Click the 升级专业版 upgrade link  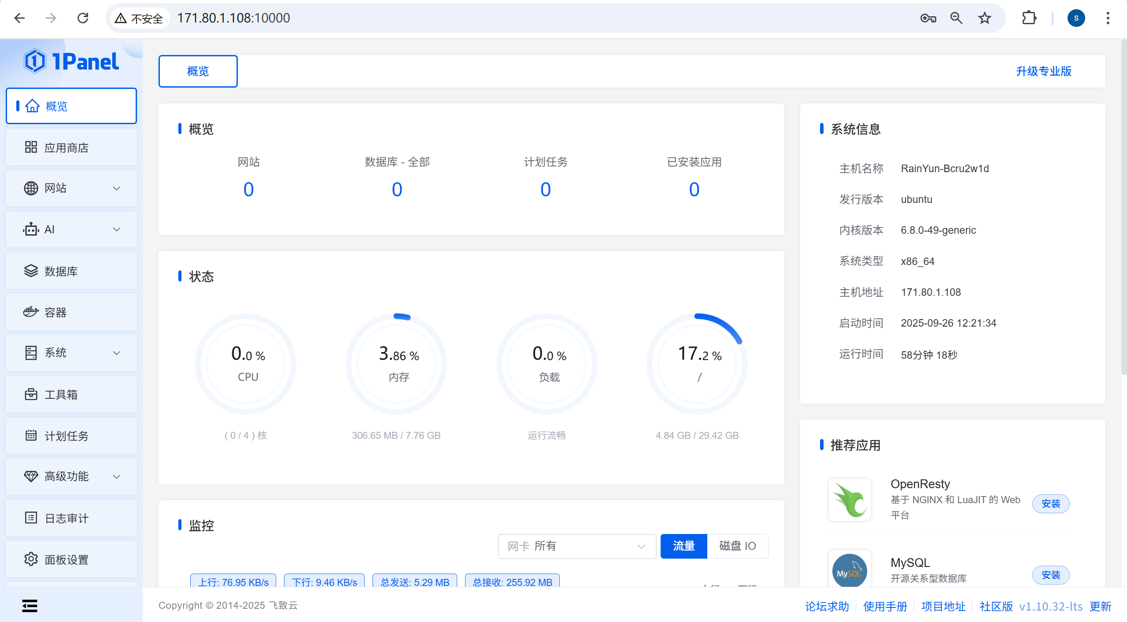[x=1043, y=71]
